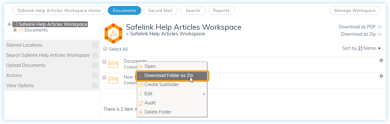Tick the Select All checkbox
Screen dimensions: 390x124
pyautogui.click(x=105, y=49)
